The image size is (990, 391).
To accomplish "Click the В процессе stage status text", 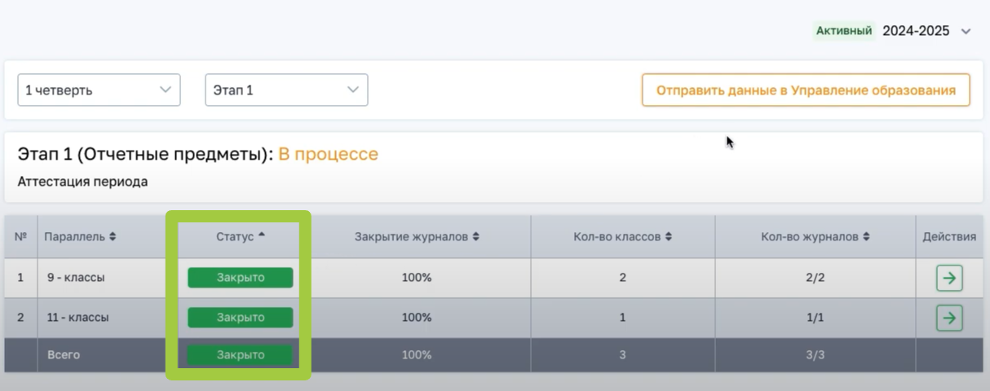I will coord(328,154).
